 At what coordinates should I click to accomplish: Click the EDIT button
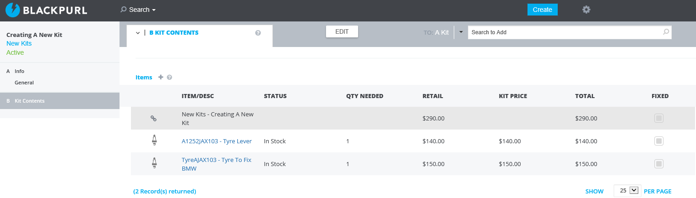(342, 31)
